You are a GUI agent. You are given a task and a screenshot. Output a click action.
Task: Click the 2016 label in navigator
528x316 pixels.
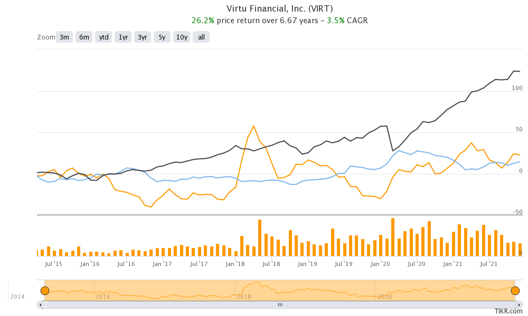[103, 297]
